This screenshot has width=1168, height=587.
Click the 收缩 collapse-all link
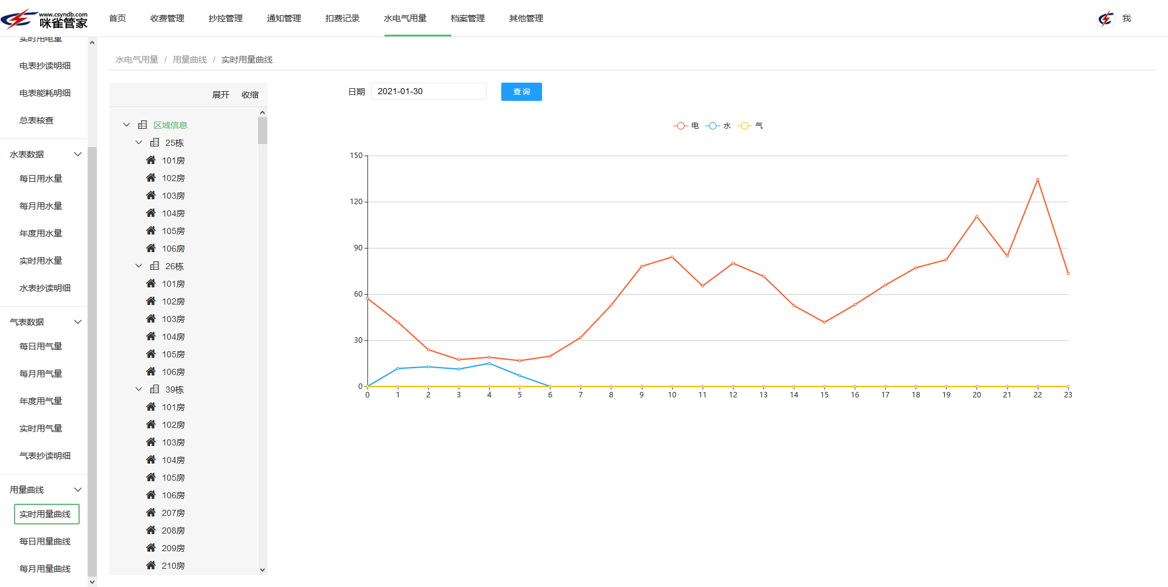point(249,95)
